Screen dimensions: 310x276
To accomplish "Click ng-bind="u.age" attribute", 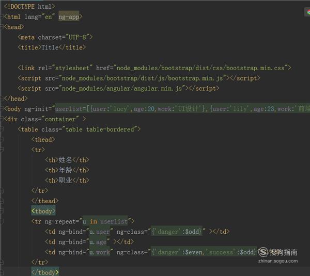I will 84,242.
